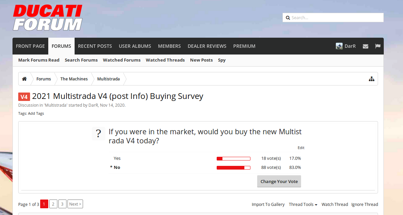Click the poll question mark icon
Image resolution: width=403 pixels, height=215 pixels.
98,134
